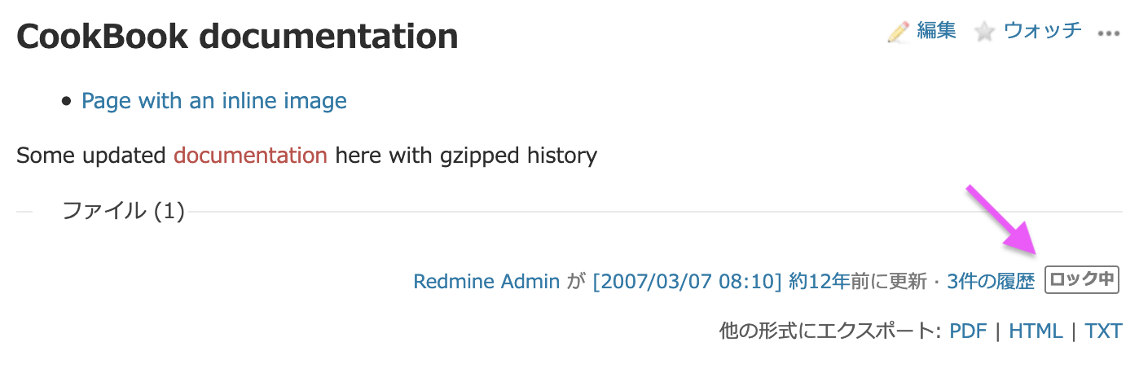1139x386 pixels.
Task: Click the red 'documentation' wiki link
Action: (x=250, y=155)
